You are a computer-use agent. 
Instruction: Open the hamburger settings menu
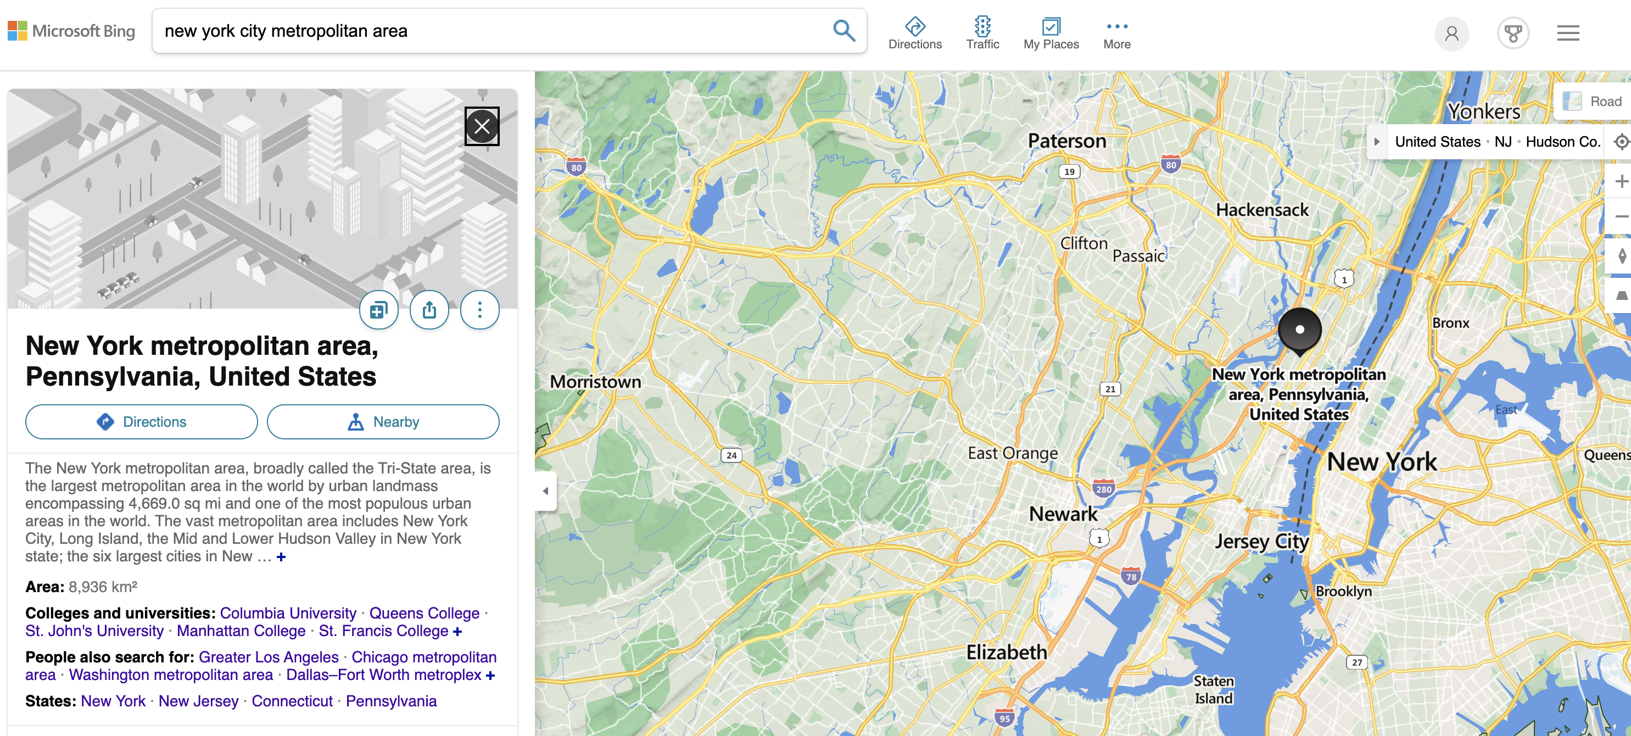(1568, 33)
